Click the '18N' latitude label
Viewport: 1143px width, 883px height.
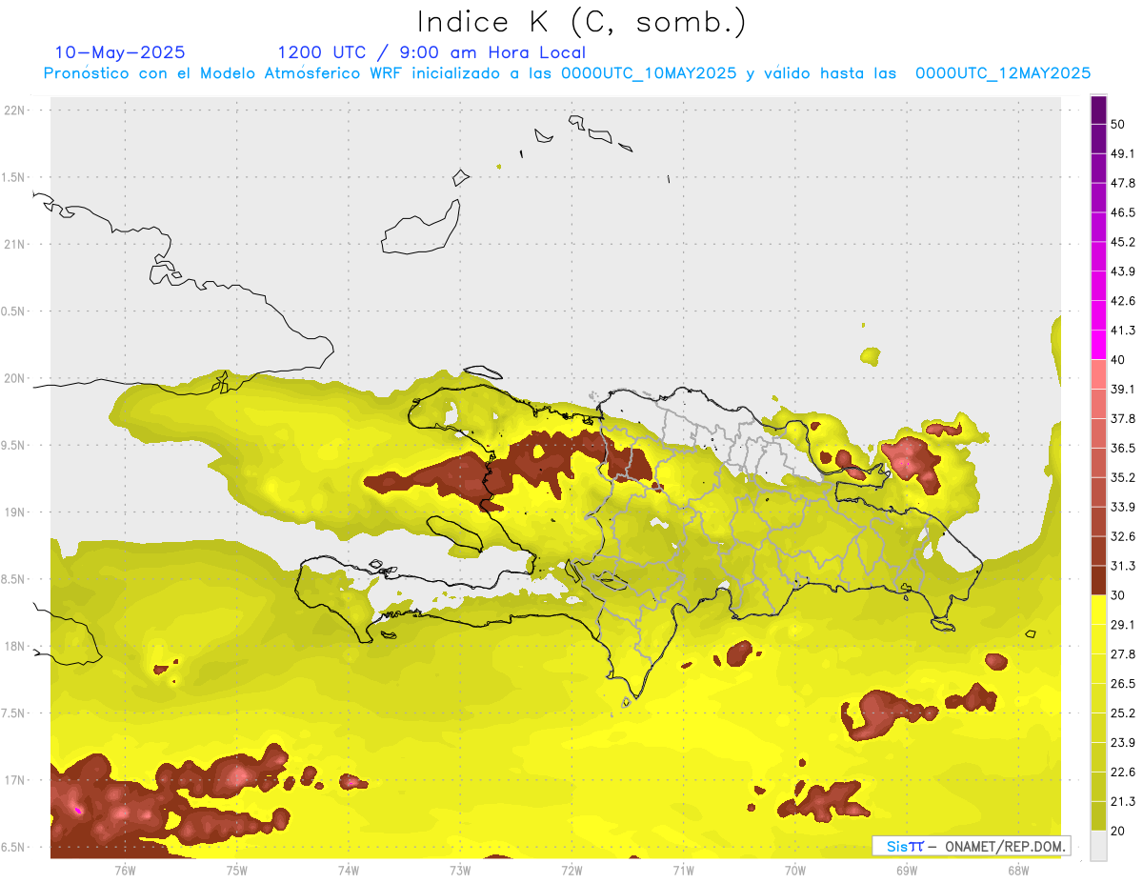coord(14,646)
